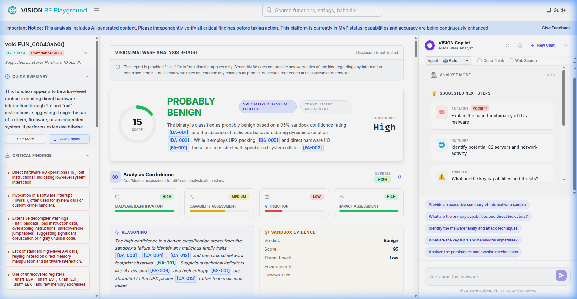Screen dimensions: 577x299
Task: Select the Consolidated Assessment tag
Action: pyautogui.click(x=326, y=107)
